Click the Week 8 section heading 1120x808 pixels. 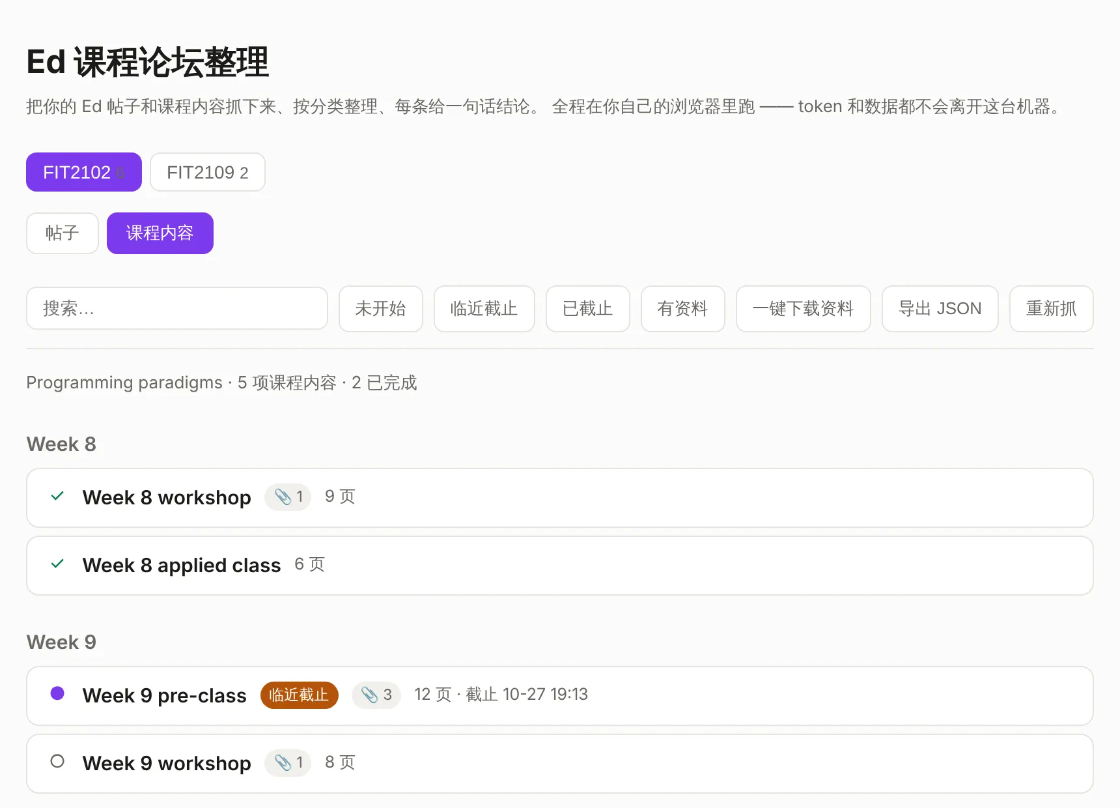tap(61, 444)
